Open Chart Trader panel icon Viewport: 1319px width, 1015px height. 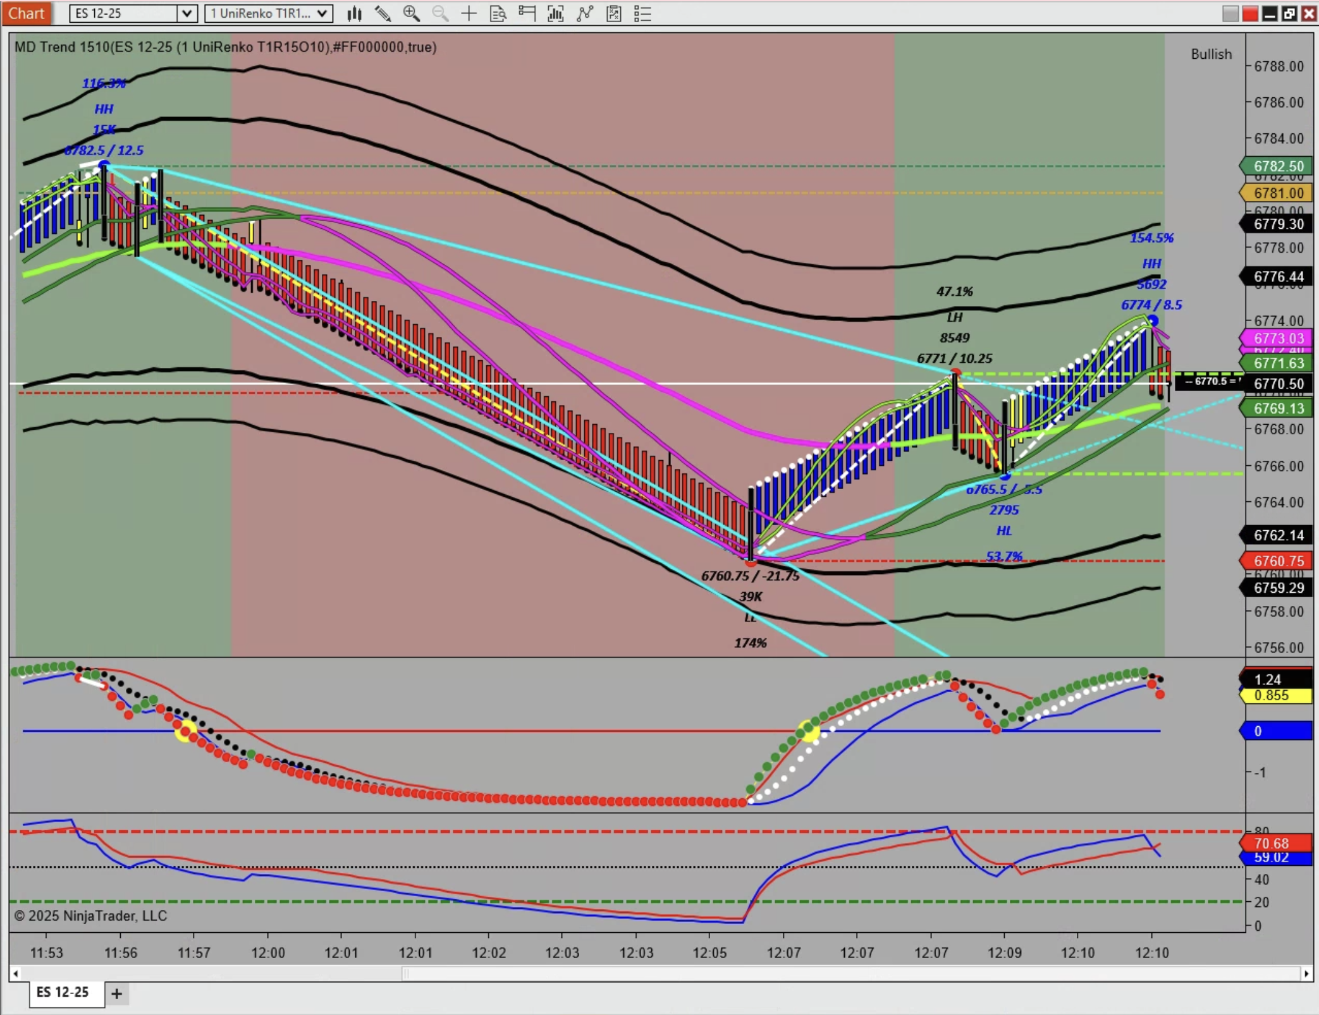(526, 13)
